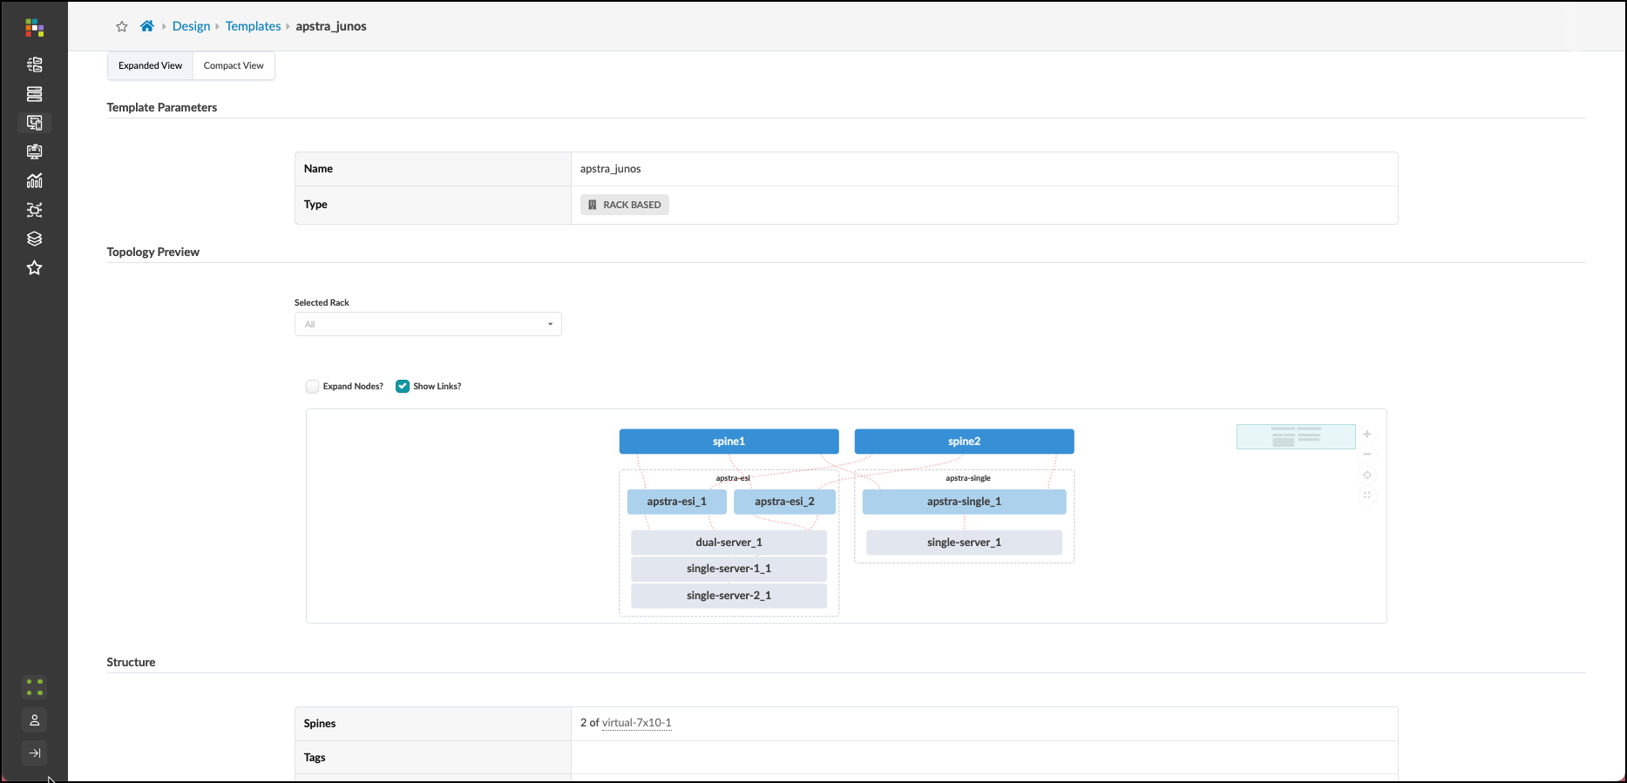Click the Devices server-stack sidebar icon
Viewport: 1627px width, 783px height.
[x=34, y=94]
